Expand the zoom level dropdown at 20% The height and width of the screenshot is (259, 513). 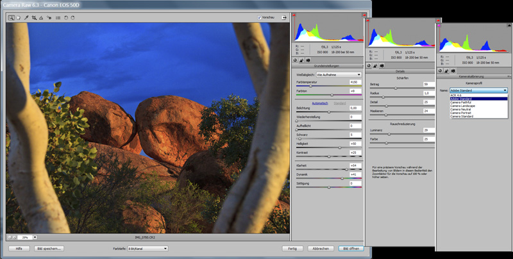click(35, 237)
